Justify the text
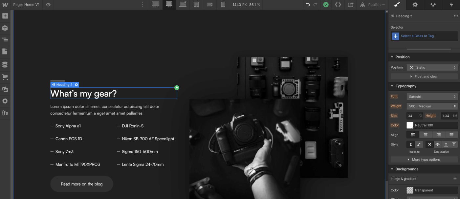 point(451,135)
